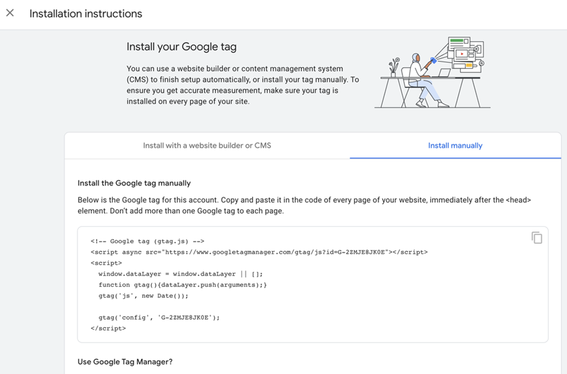Click the googletagmanager.com script src line
Image resolution: width=567 pixels, height=374 pixels.
pyautogui.click(x=259, y=252)
